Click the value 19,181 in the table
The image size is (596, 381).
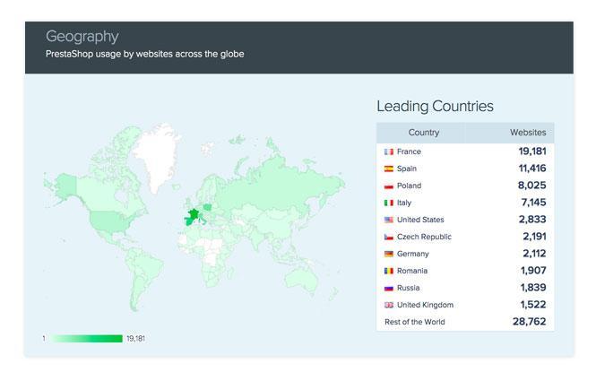coord(532,152)
